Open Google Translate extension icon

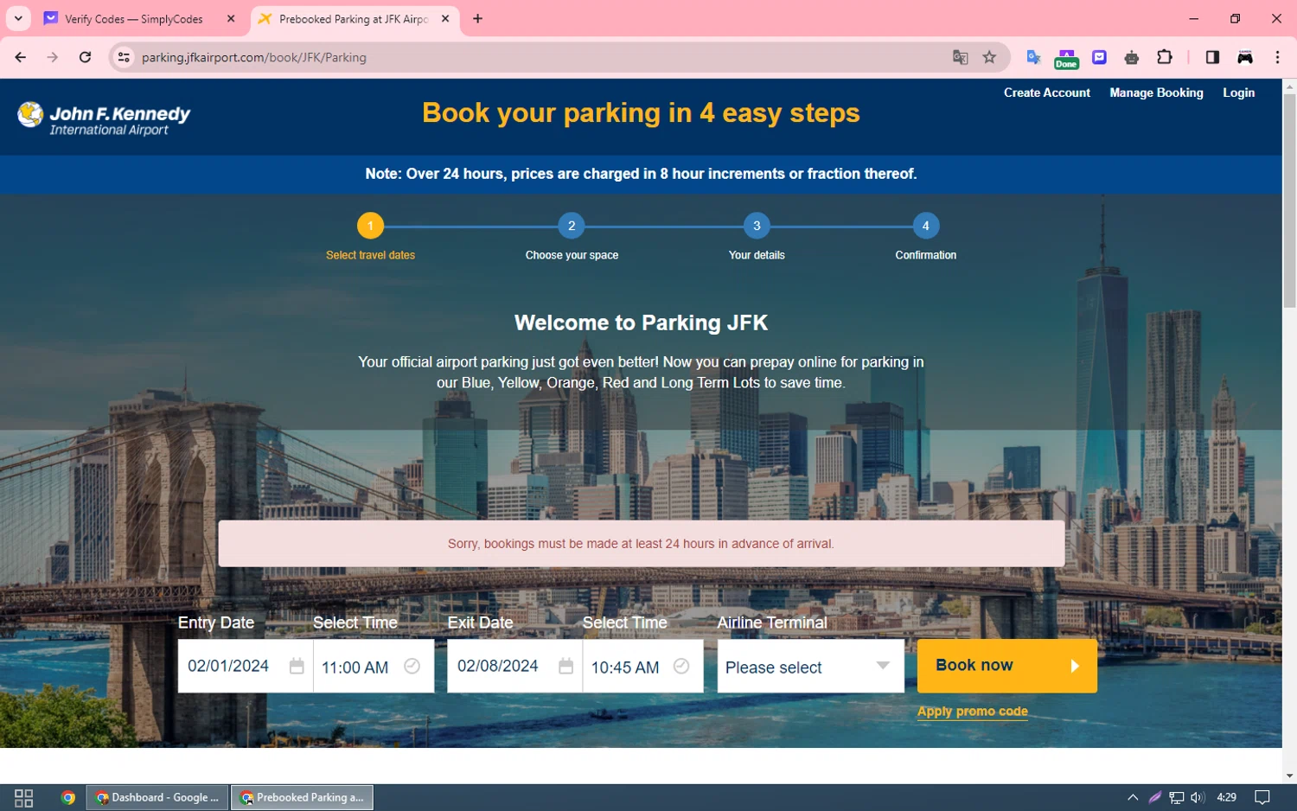coord(1033,57)
